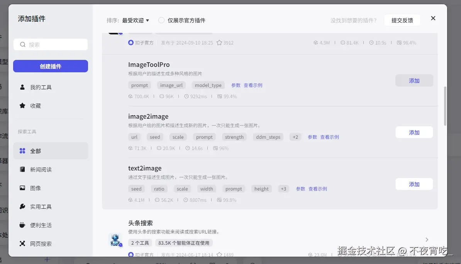Image resolution: width=461 pixels, height=264 pixels.
Task: Click the 实用工具 wrench icon
Action: 22,206
